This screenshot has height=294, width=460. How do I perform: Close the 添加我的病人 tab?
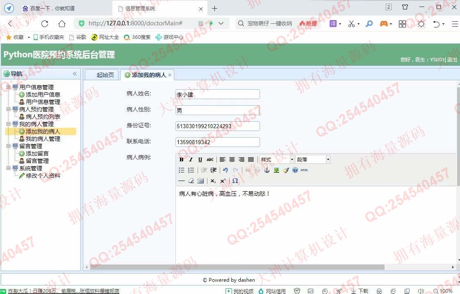170,75
